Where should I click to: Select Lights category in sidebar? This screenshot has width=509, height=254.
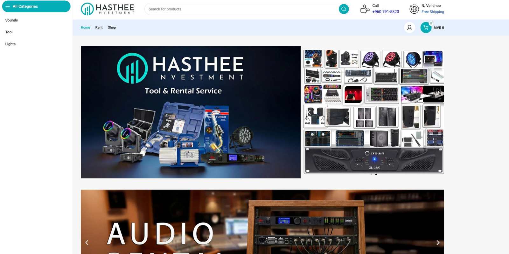(x=10, y=44)
